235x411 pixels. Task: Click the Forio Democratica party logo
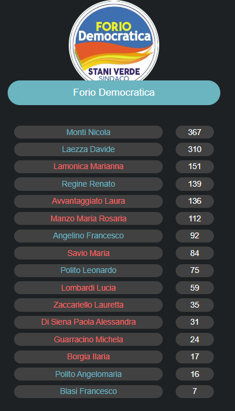[114, 42]
